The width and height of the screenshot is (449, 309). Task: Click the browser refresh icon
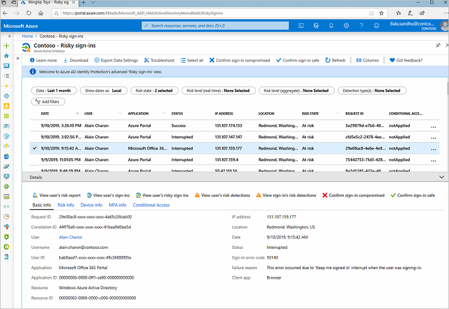(x=28, y=13)
